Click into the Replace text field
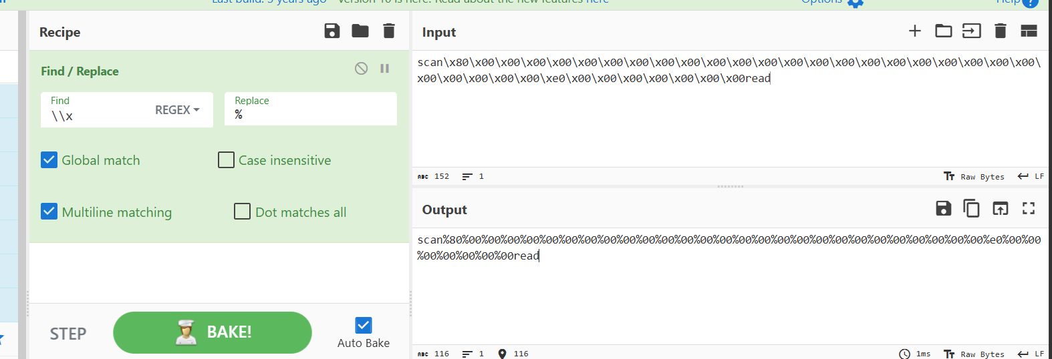Viewport: 1052px width, 359px height. point(310,115)
